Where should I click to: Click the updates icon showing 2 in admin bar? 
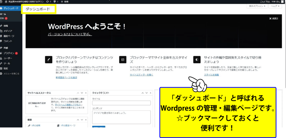tap(49, 1)
